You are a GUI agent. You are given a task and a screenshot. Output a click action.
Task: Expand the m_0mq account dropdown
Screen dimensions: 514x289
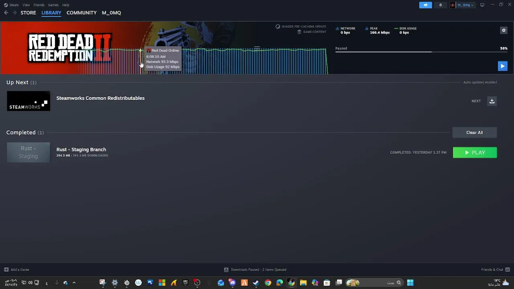point(462,5)
